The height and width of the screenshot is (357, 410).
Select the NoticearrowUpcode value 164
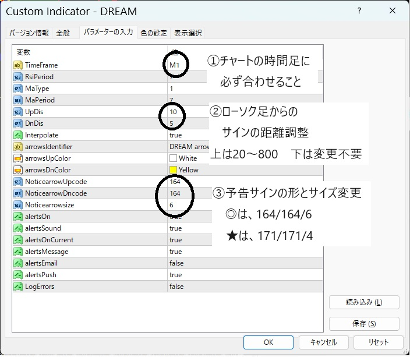pyautogui.click(x=175, y=182)
